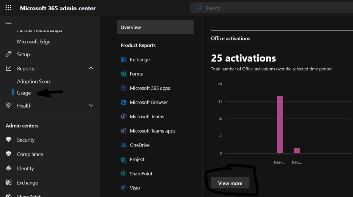Open the Microsoft Teams report
Screen dimensions: 353x197
coord(147,117)
